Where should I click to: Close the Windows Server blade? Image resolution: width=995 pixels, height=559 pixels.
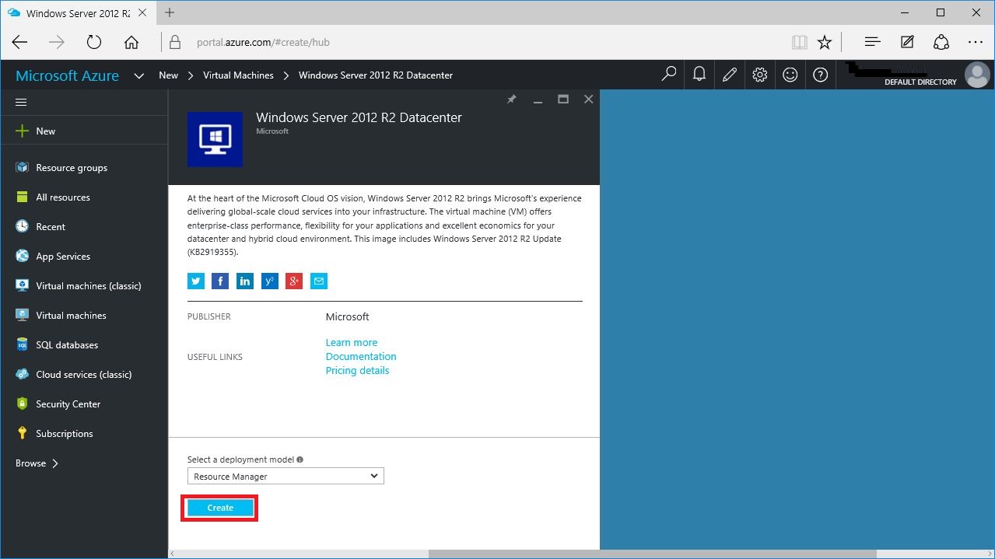(588, 100)
